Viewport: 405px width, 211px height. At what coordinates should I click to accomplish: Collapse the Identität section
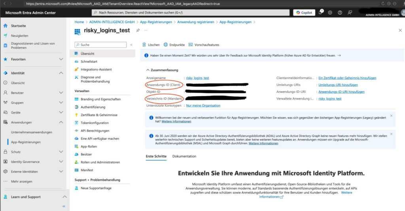(61, 73)
